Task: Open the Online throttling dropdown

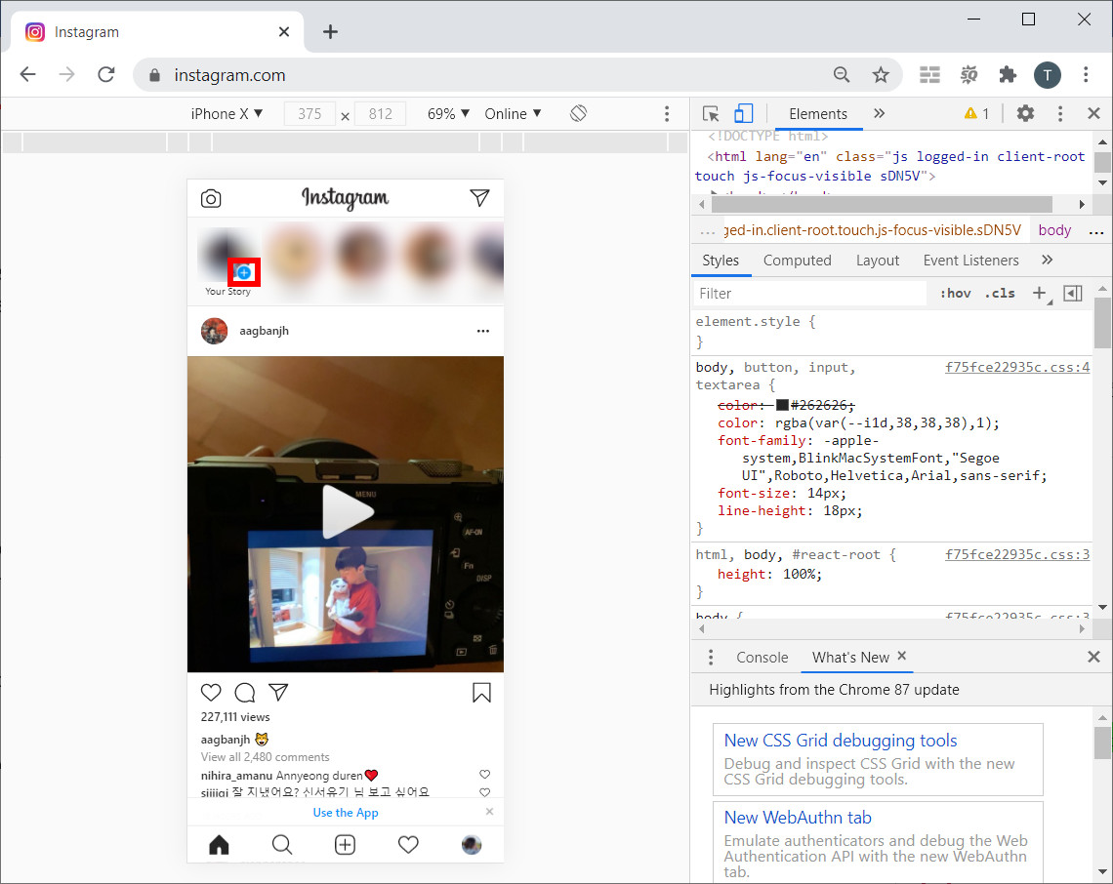Action: click(x=513, y=113)
